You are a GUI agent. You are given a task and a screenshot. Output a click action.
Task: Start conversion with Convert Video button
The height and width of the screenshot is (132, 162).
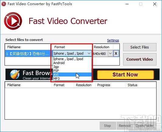pos(140,59)
